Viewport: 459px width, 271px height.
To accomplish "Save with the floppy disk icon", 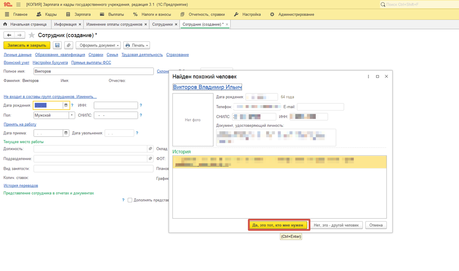I will click(57, 45).
